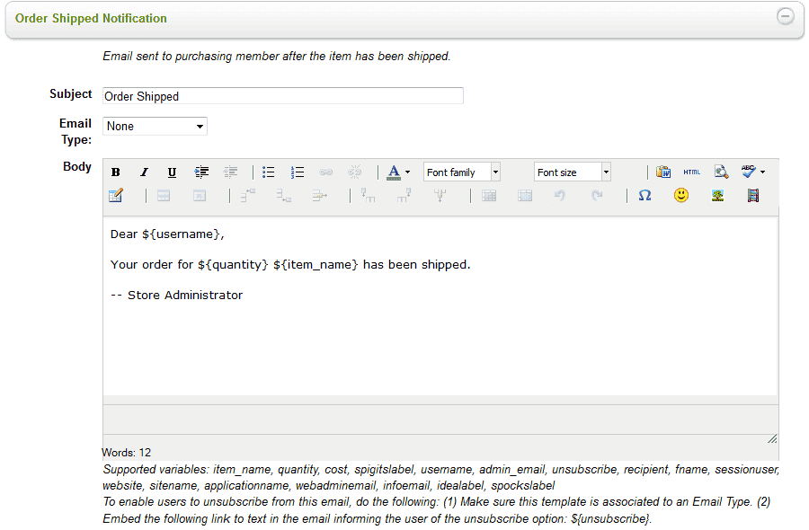Screen dimensions: 809x530
Task: Collapse the Order Shipped Notification section
Action: pos(786,17)
